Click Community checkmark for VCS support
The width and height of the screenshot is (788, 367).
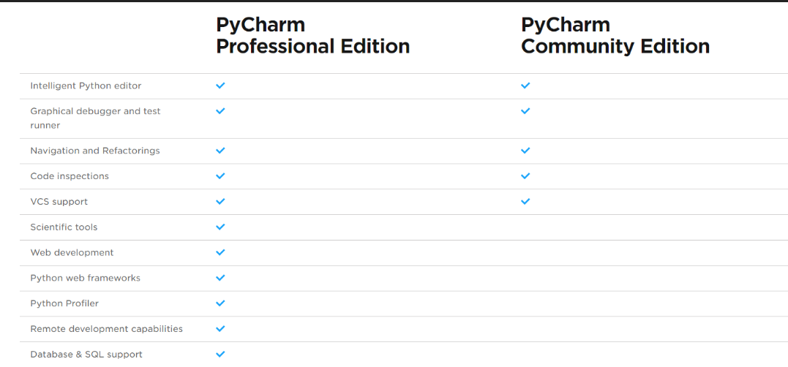click(x=525, y=201)
